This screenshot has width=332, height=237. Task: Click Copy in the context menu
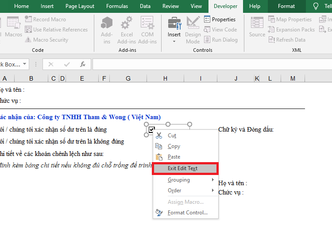[174, 146]
